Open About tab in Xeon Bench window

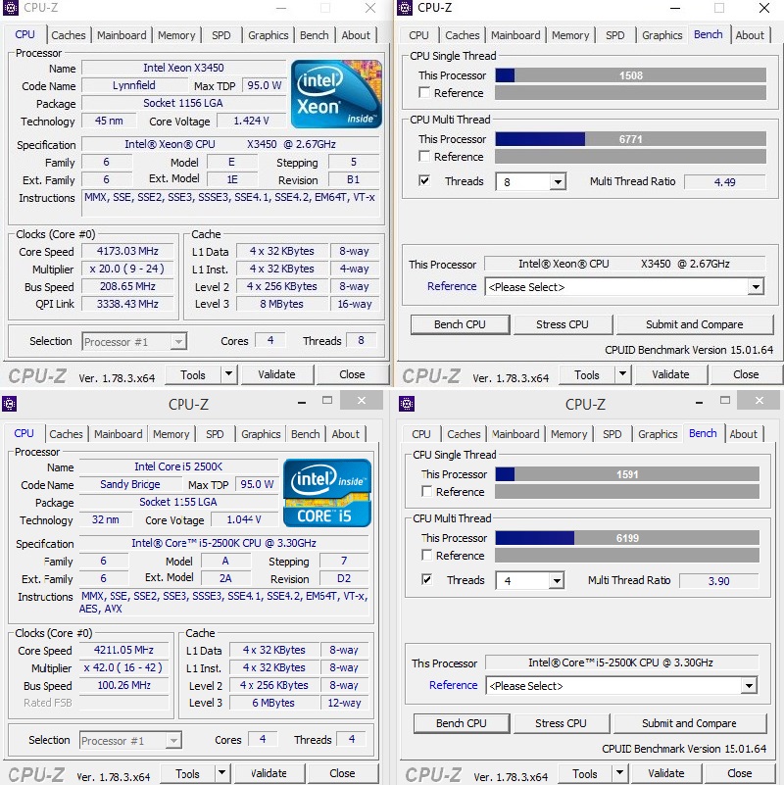[x=750, y=35]
